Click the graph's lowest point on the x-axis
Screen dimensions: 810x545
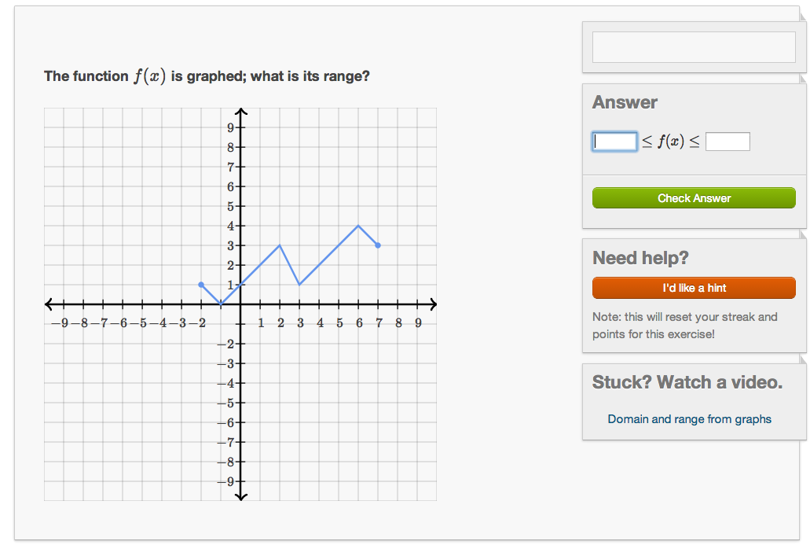pyautogui.click(x=221, y=304)
